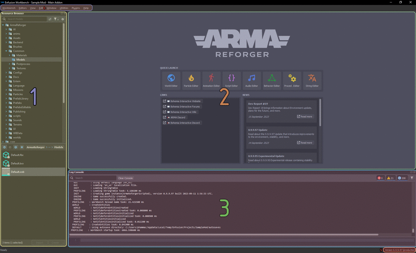Screen dimensions: 416x253
Task: Open the String Editor
Action: tap(312, 80)
